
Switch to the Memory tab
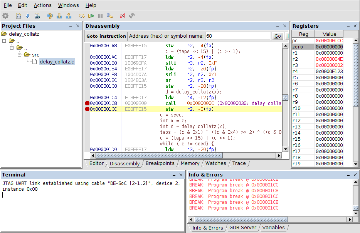click(190, 163)
